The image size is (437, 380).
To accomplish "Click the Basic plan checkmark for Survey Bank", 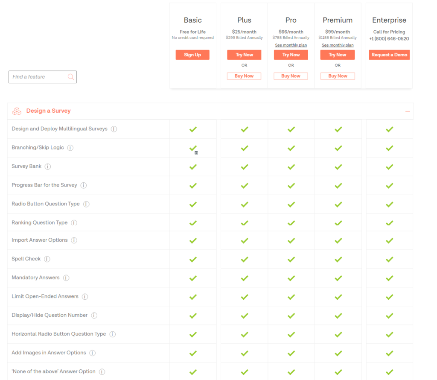I will 192,167.
